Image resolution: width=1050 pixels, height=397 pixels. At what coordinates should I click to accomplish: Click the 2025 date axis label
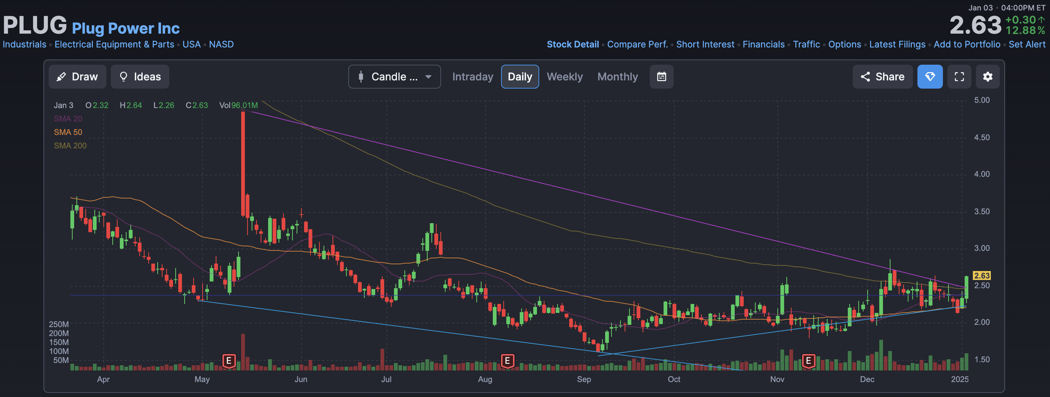tap(959, 379)
